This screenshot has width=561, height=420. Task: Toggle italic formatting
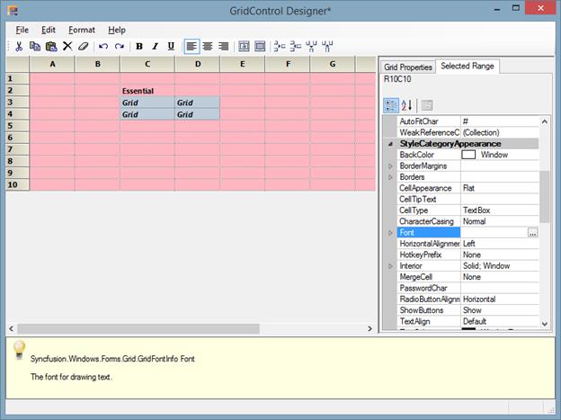[x=155, y=46]
